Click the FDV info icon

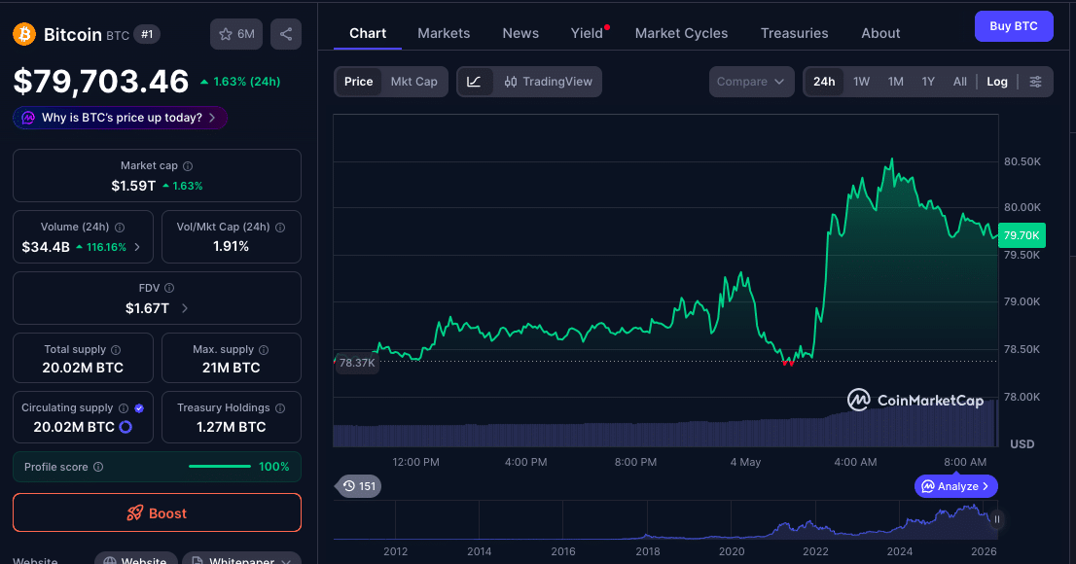click(169, 288)
